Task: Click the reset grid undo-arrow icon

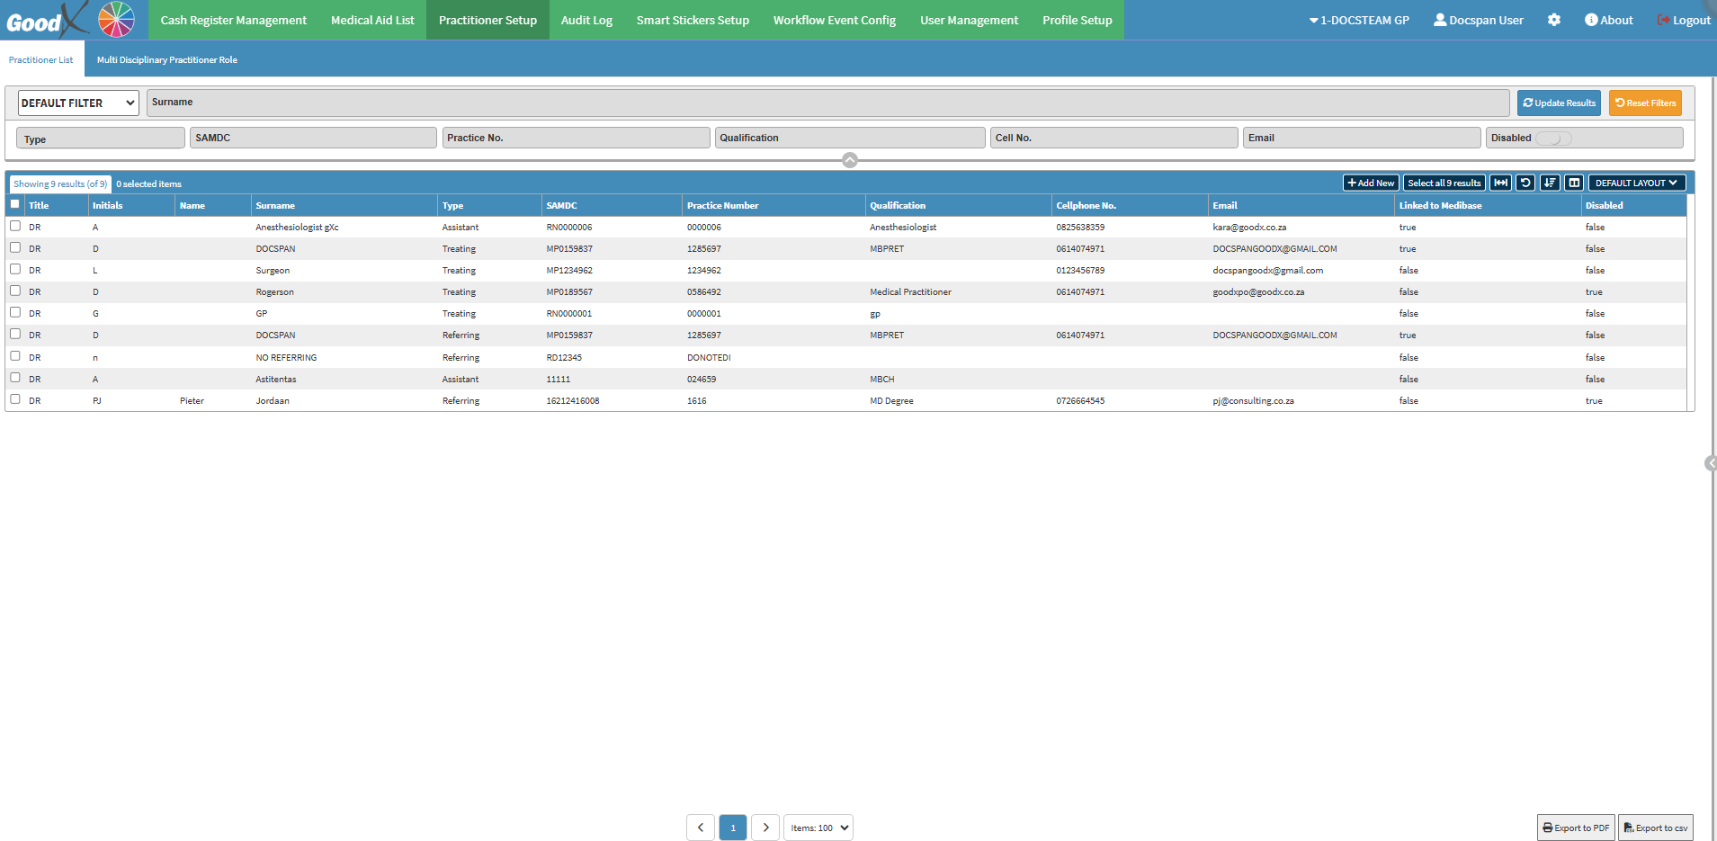Action: (1525, 183)
